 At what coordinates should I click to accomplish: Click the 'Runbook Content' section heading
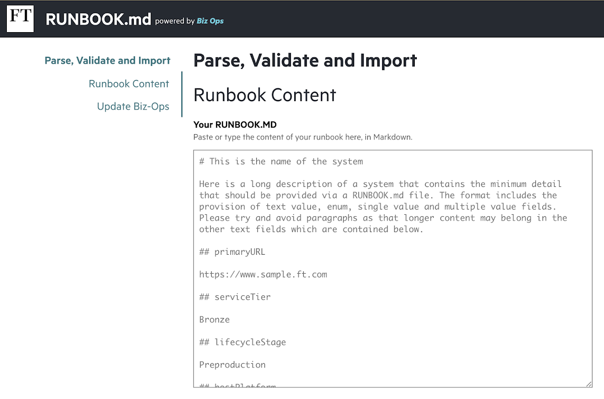[265, 95]
